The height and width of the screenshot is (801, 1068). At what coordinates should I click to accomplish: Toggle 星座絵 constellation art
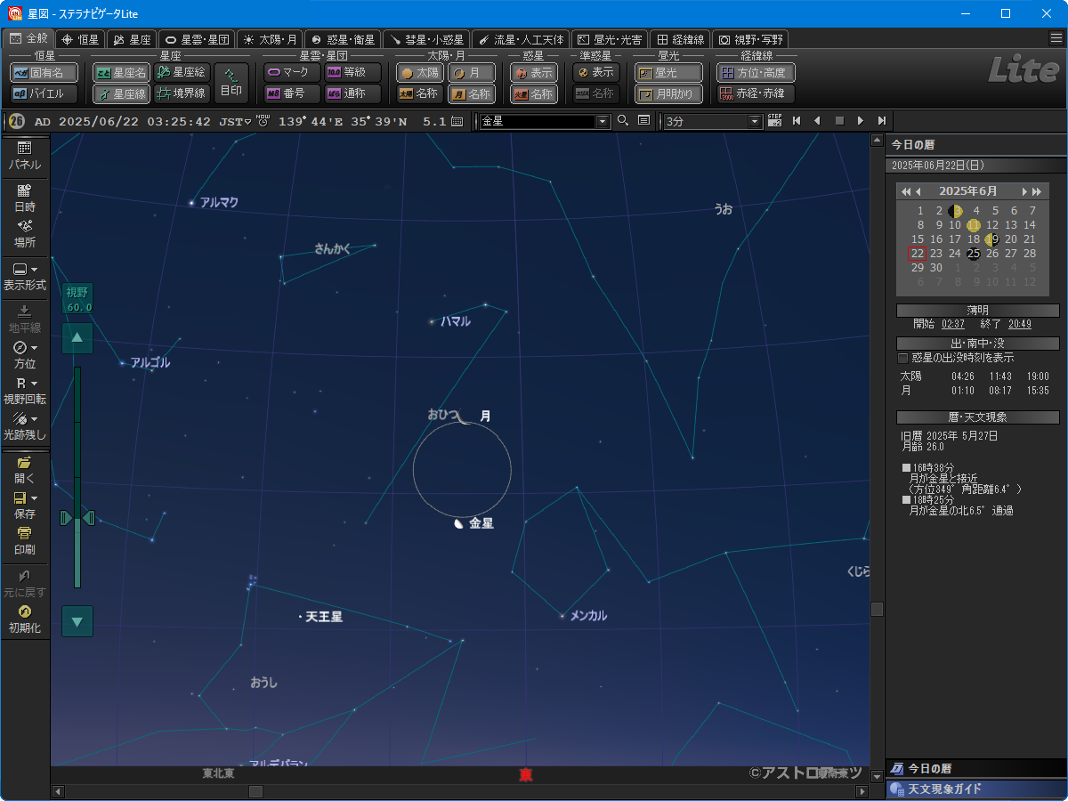(182, 72)
